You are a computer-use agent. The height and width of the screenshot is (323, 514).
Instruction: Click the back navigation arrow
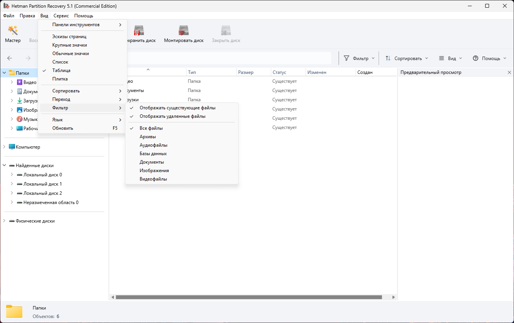tap(10, 58)
